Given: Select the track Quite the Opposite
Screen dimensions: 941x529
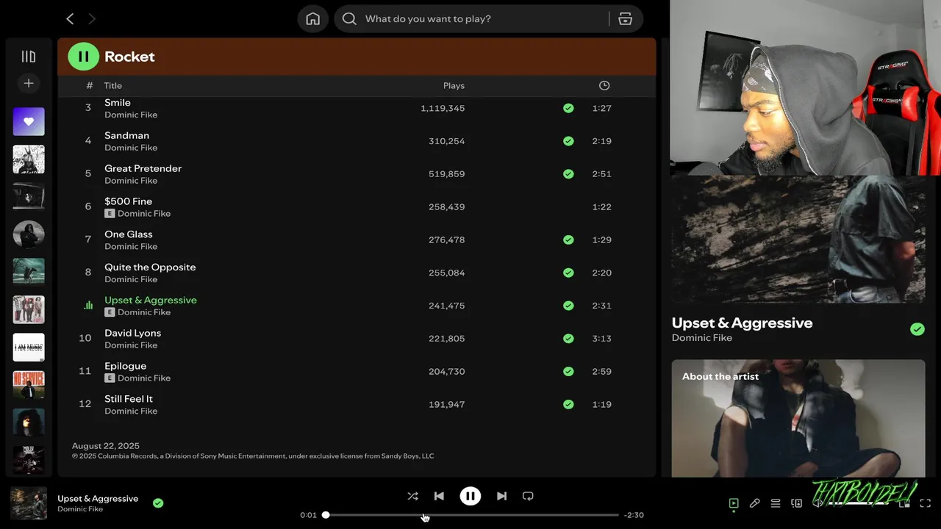Looking at the screenshot, I should click(x=150, y=267).
